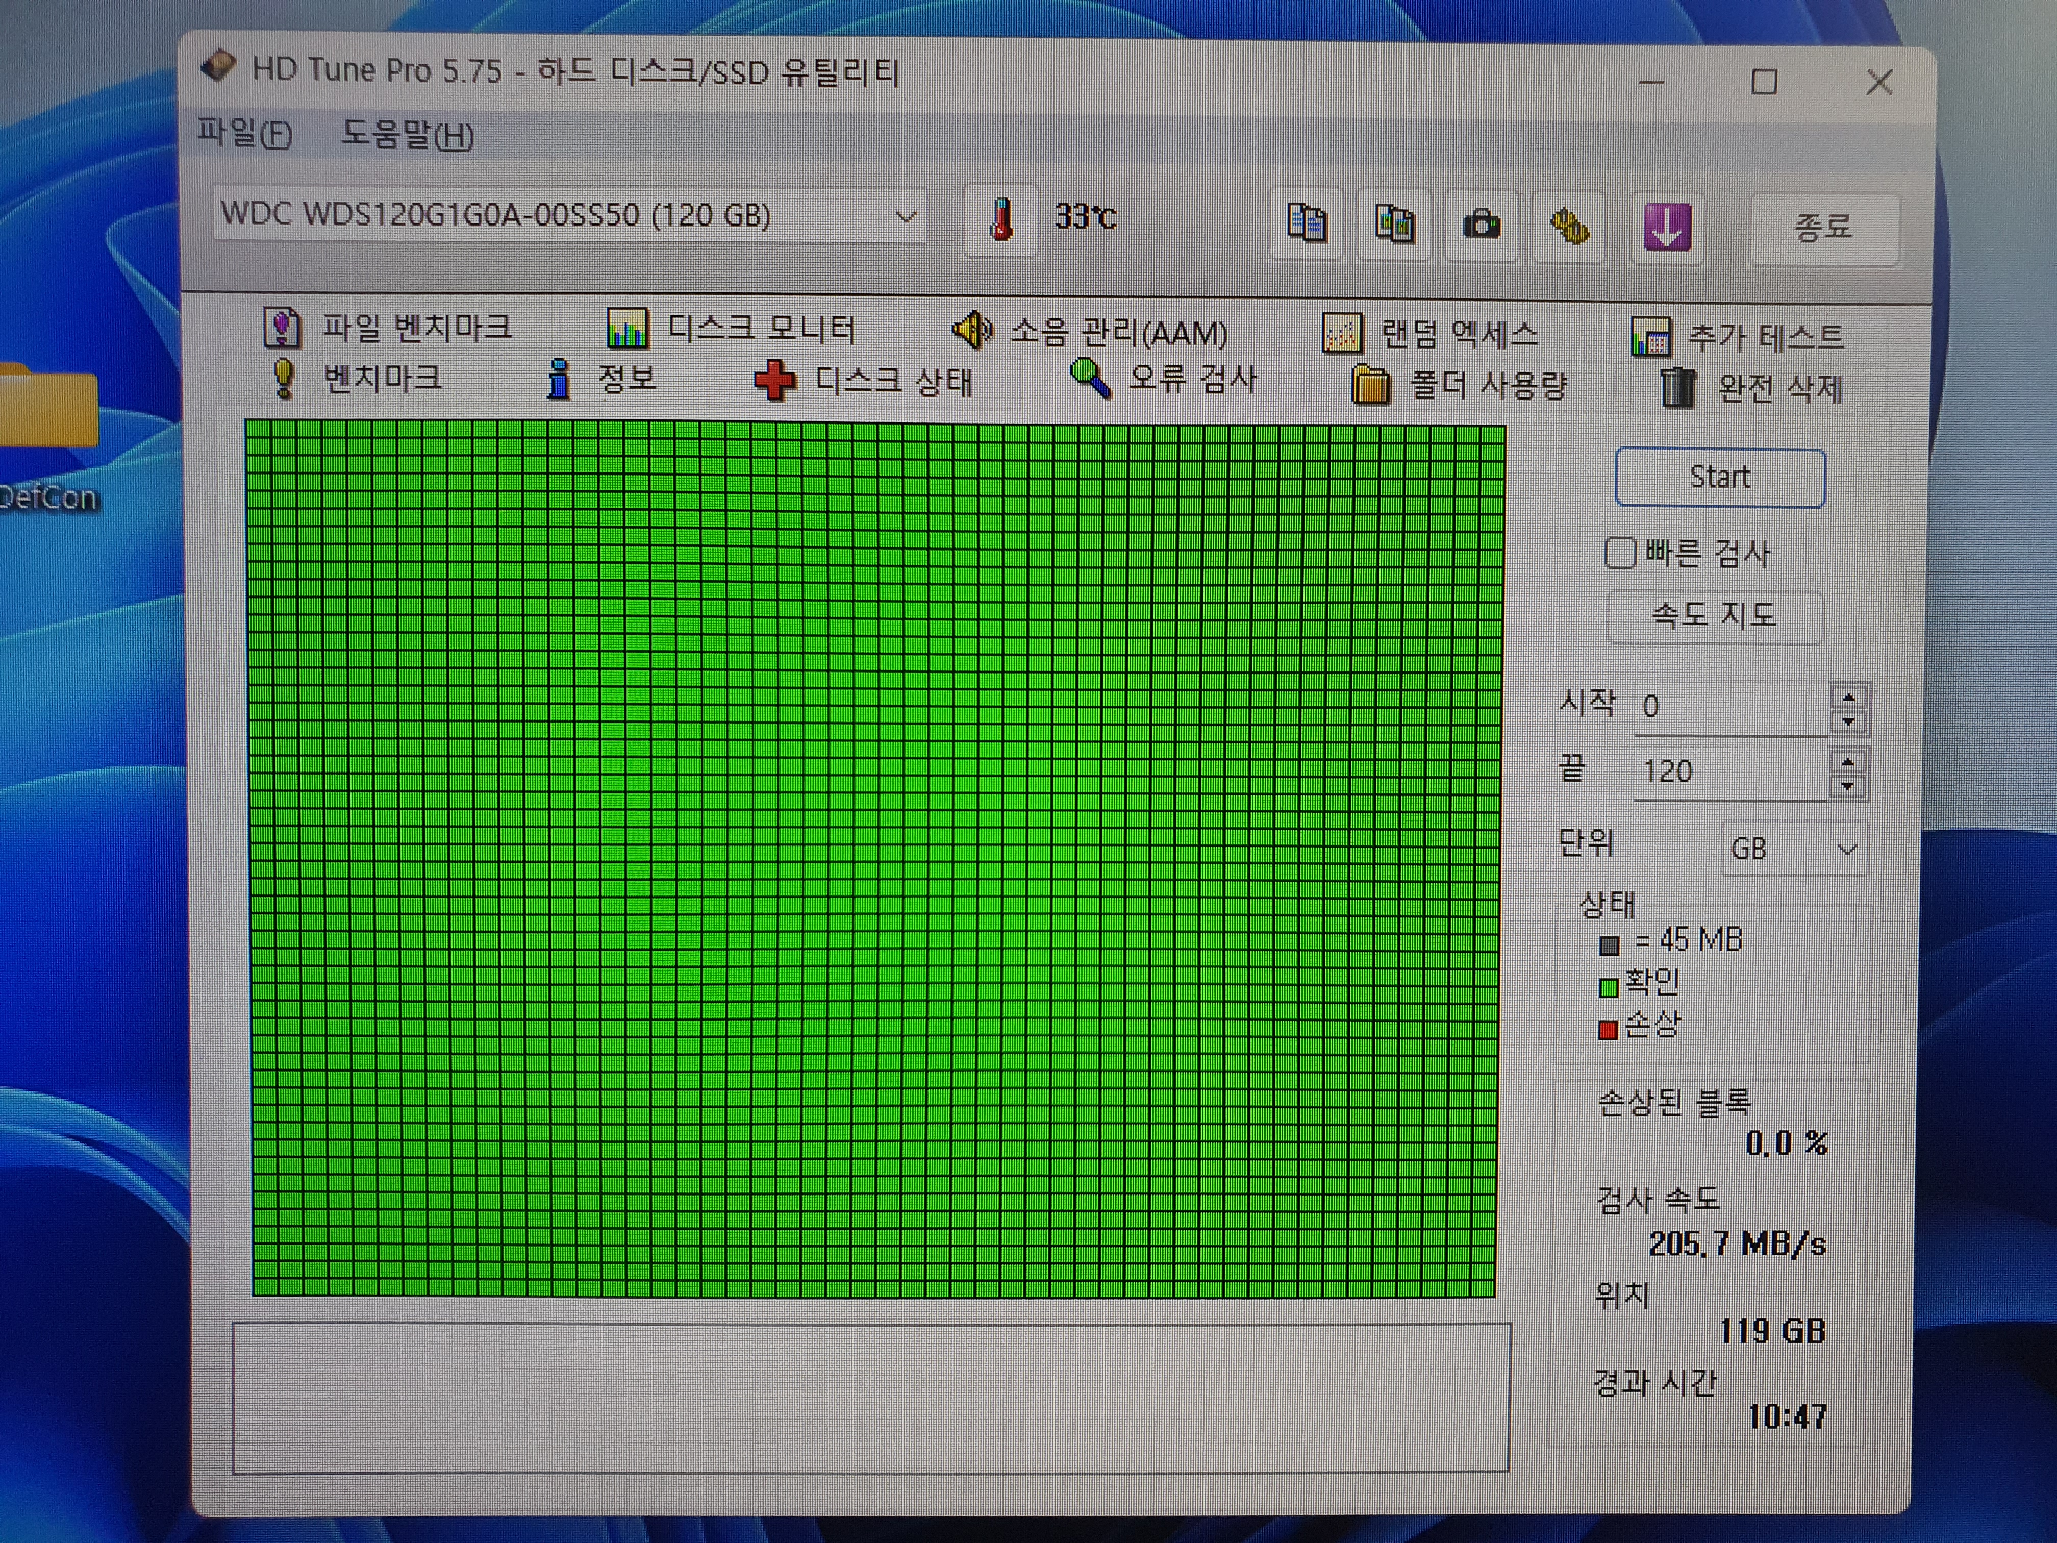This screenshot has width=2057, height=1543.
Task: Click the 205.7 MB/s scan speed value
Action: [1737, 1243]
